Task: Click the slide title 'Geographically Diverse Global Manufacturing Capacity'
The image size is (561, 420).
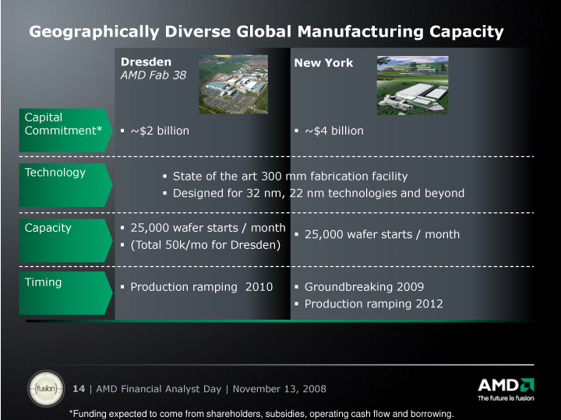Action: (x=266, y=32)
